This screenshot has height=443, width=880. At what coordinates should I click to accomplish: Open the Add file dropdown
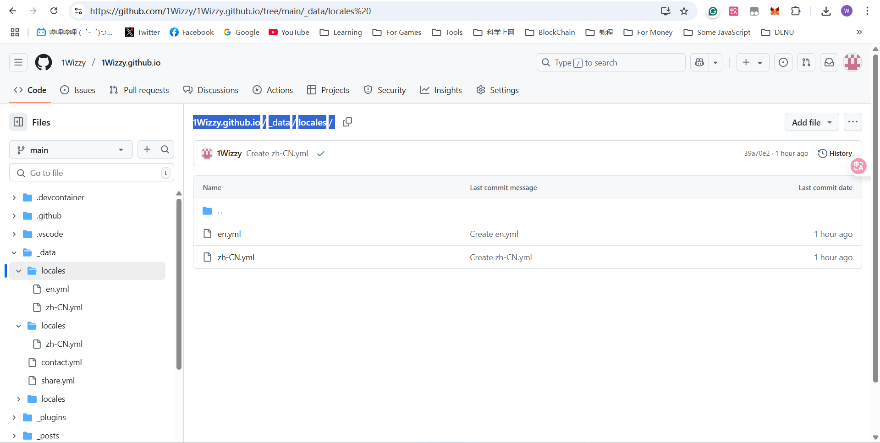812,122
